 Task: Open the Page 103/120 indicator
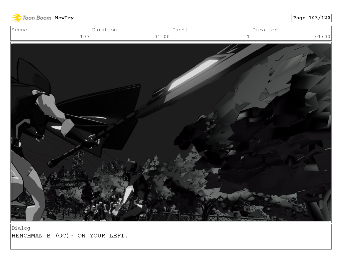[x=312, y=18]
